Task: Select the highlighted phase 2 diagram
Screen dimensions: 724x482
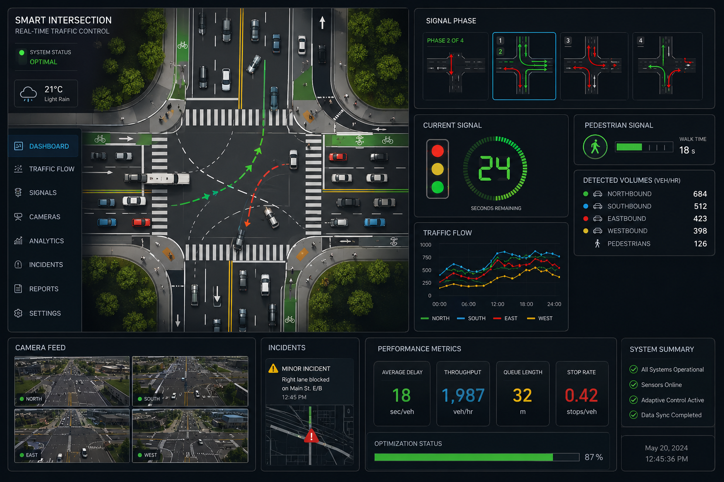Action: click(x=524, y=66)
